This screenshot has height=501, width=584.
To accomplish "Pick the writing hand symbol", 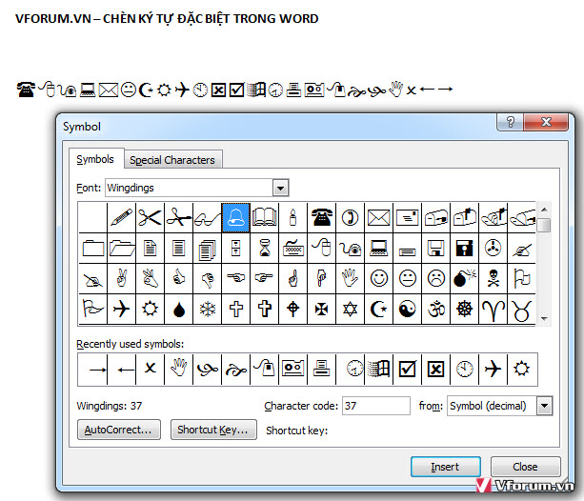I will 521,248.
